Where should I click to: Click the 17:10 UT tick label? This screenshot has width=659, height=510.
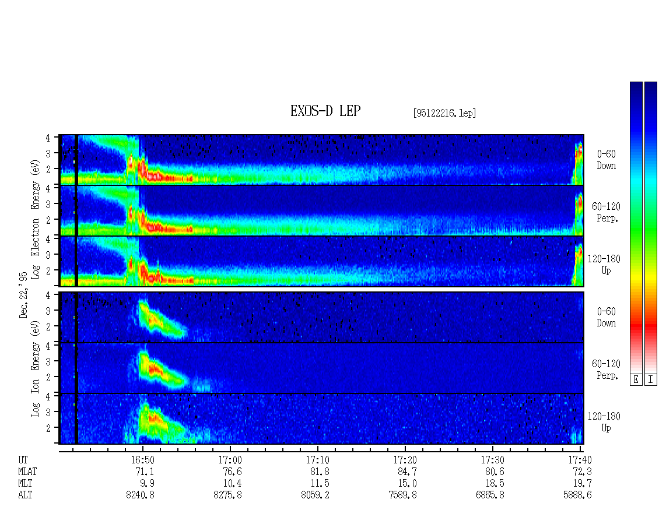[x=317, y=460]
